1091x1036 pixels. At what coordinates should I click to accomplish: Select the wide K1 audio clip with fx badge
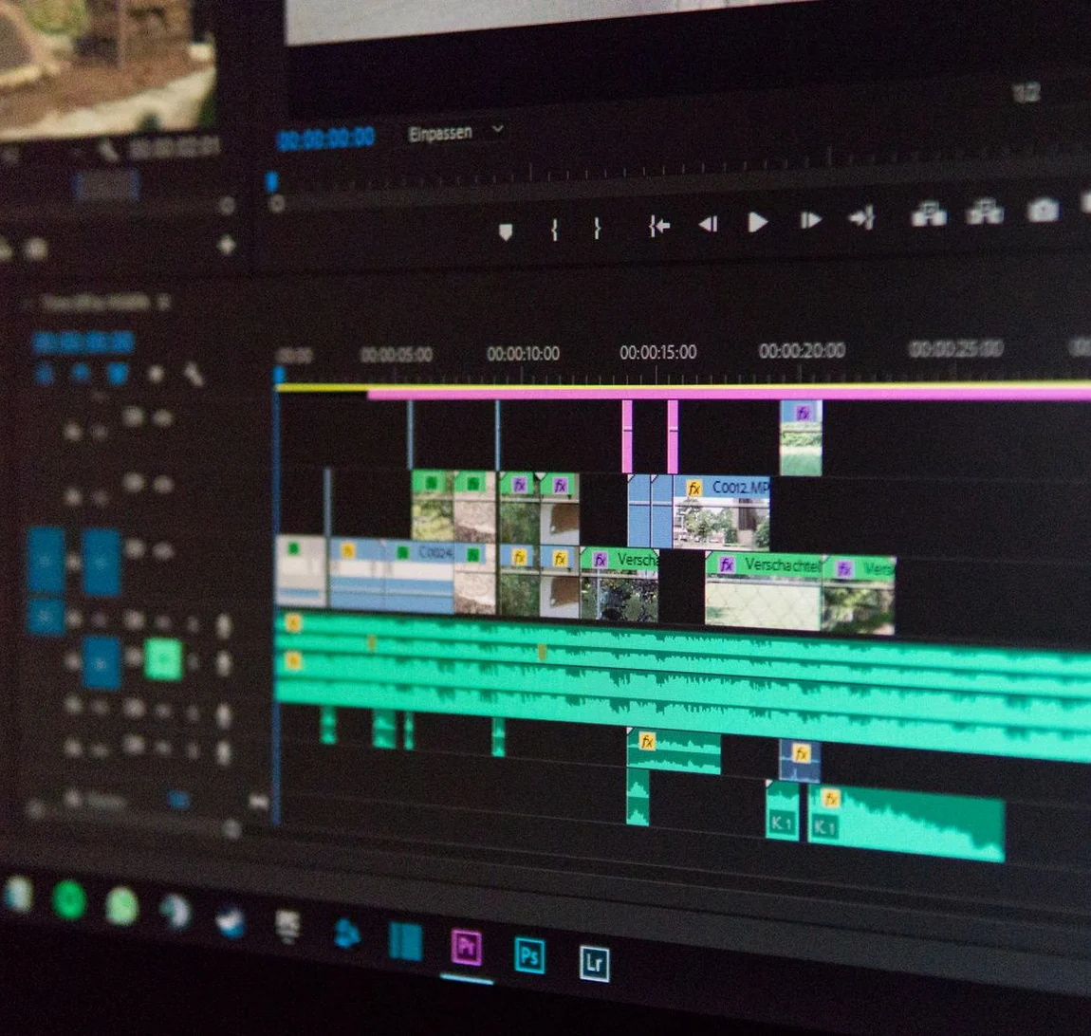(x=907, y=823)
